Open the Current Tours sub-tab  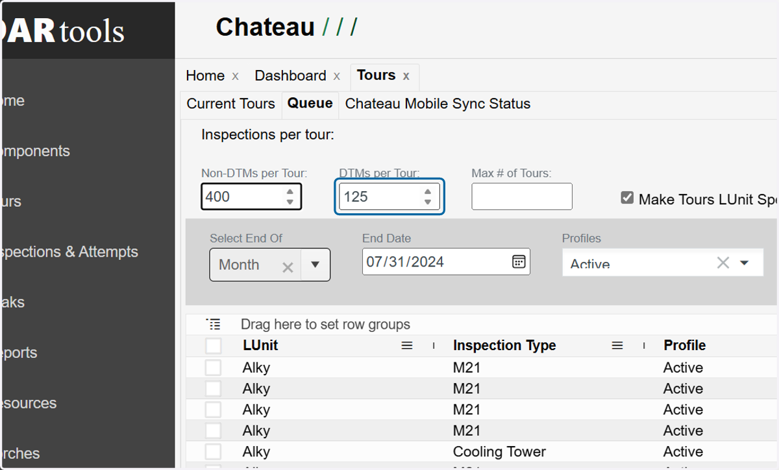pyautogui.click(x=231, y=104)
